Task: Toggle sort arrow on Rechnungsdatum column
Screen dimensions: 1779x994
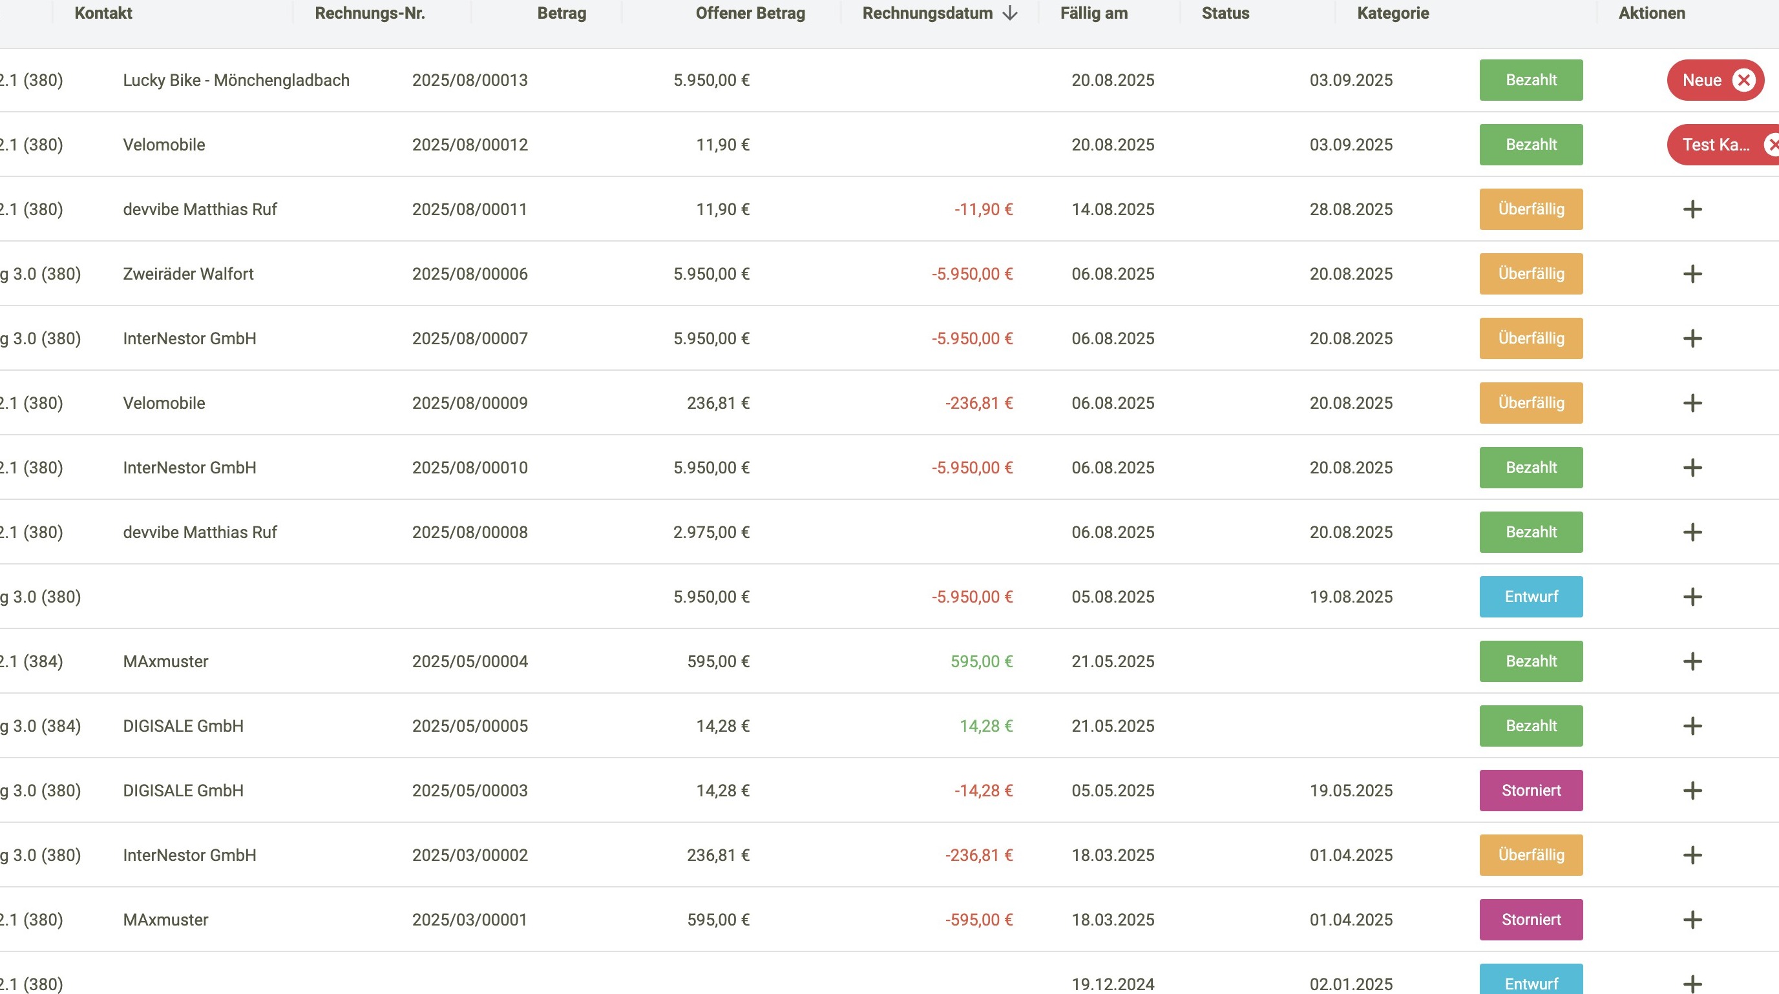Action: point(1009,13)
